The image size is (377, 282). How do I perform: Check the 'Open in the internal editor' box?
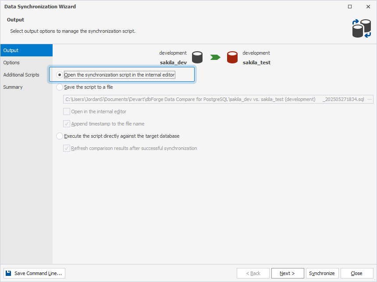[67, 111]
